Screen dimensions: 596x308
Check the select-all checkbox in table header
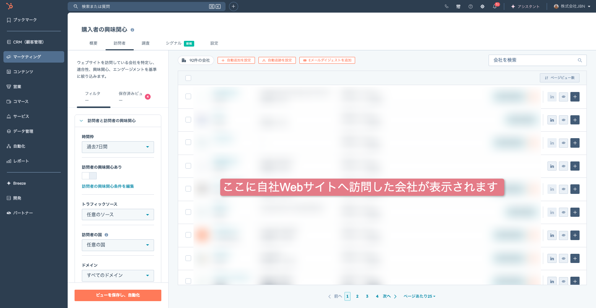(188, 78)
